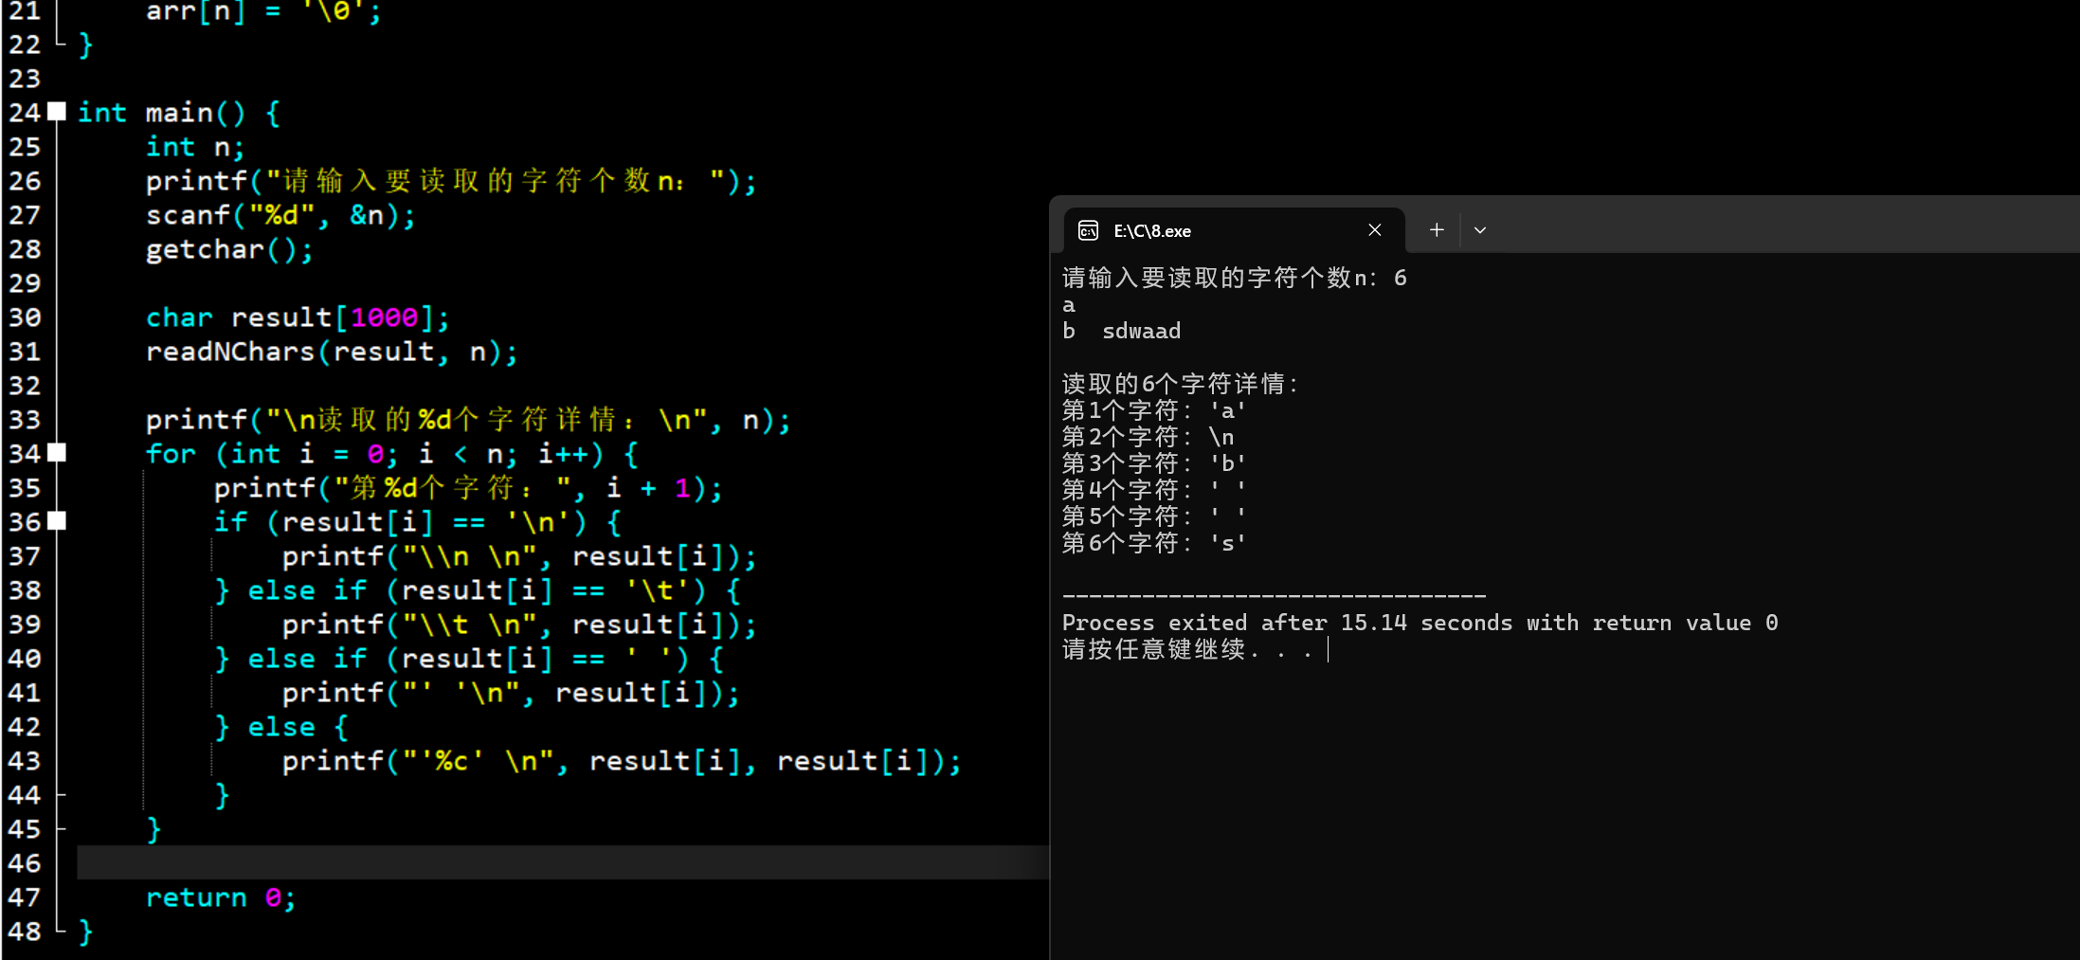This screenshot has width=2080, height=960.
Task: Click the else if (result[i] == ' ') condition
Action: [469, 659]
